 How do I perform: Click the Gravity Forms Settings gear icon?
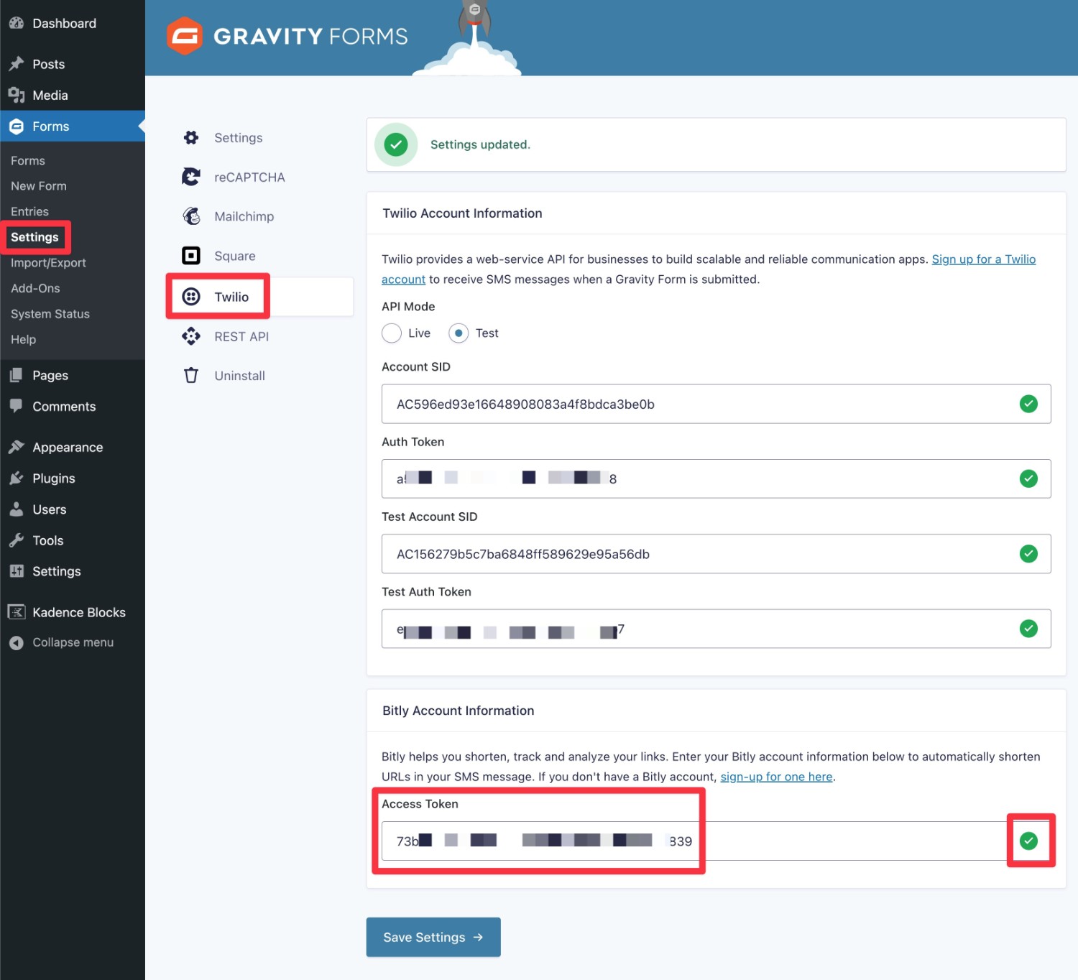tap(191, 137)
